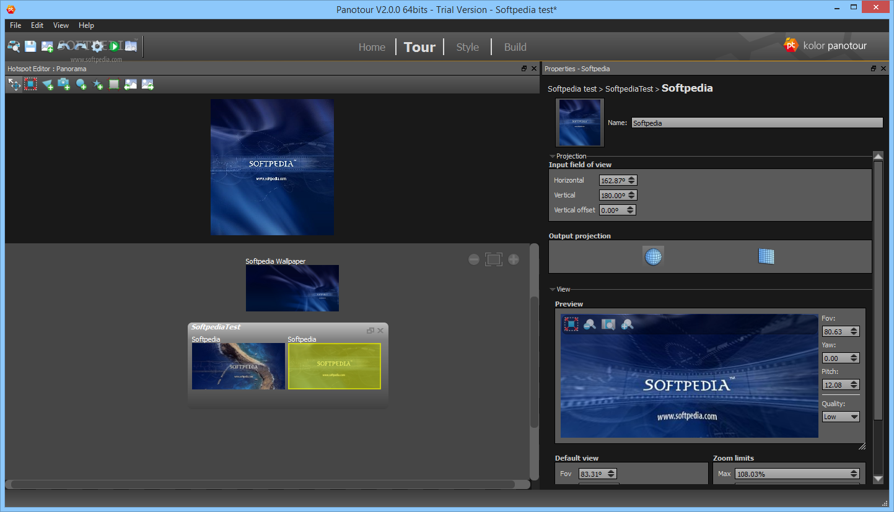
Task: Open the Edit menu
Action: point(37,25)
